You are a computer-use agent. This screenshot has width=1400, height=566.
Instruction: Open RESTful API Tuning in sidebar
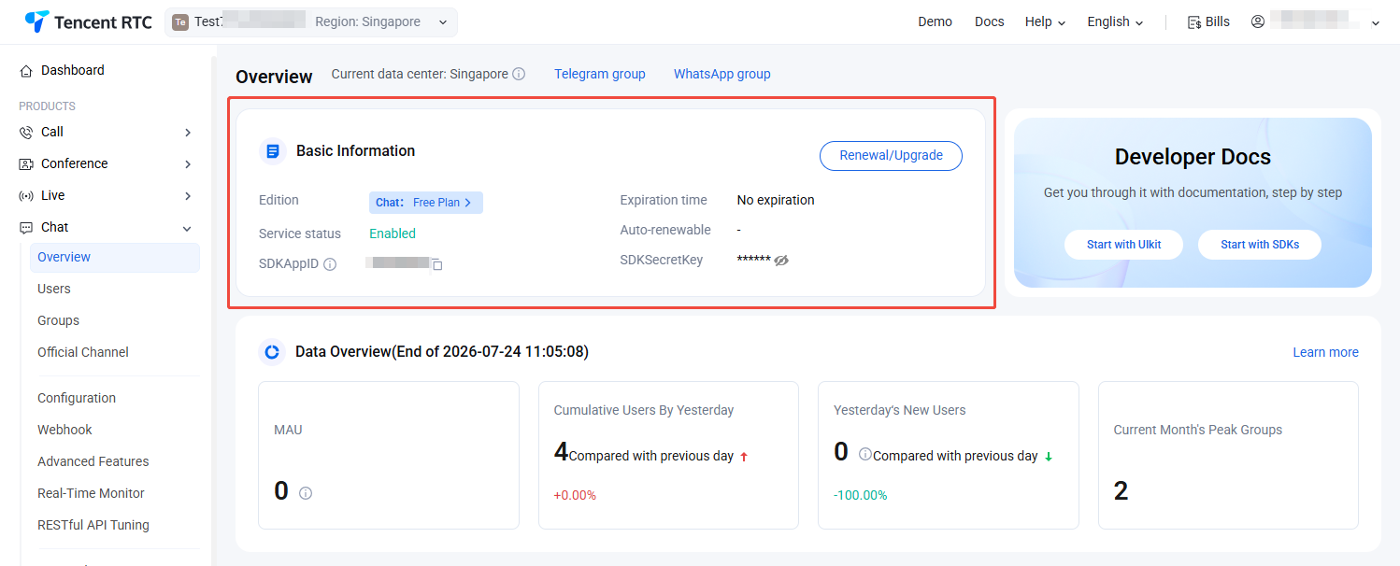[93, 526]
